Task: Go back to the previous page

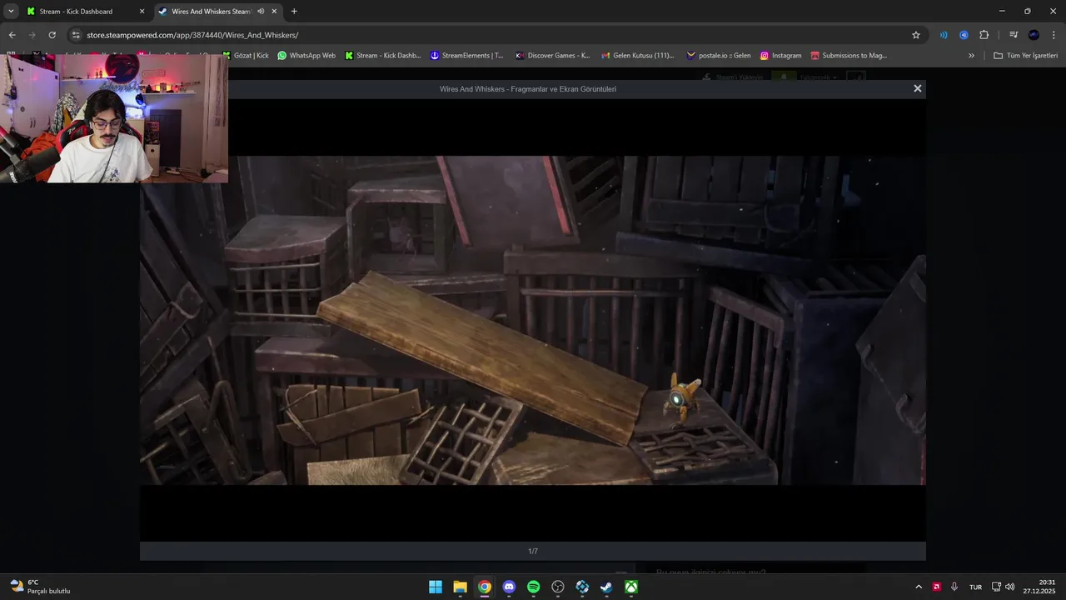Action: click(12, 35)
